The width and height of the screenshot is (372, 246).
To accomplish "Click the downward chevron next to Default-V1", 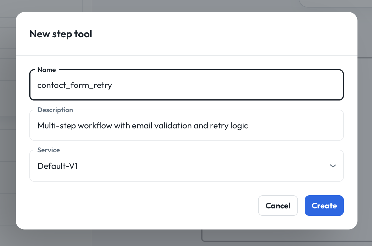I will coord(333,166).
